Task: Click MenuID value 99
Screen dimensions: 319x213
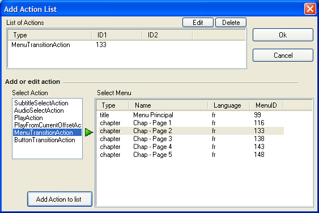Action: coord(257,115)
